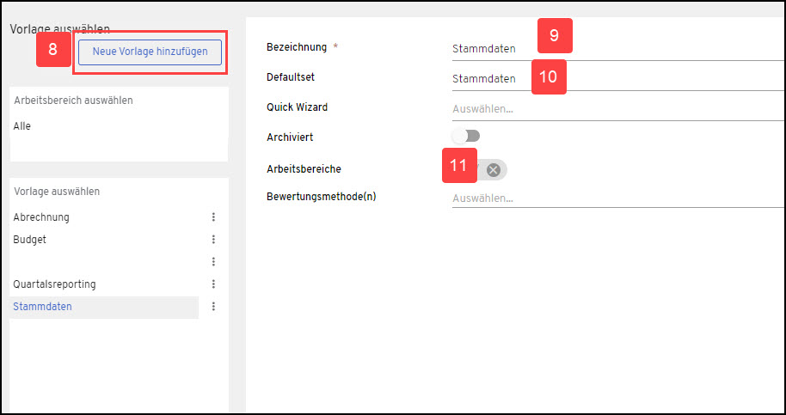Click the Archiviert label
This screenshot has width=786, height=415.
click(290, 137)
